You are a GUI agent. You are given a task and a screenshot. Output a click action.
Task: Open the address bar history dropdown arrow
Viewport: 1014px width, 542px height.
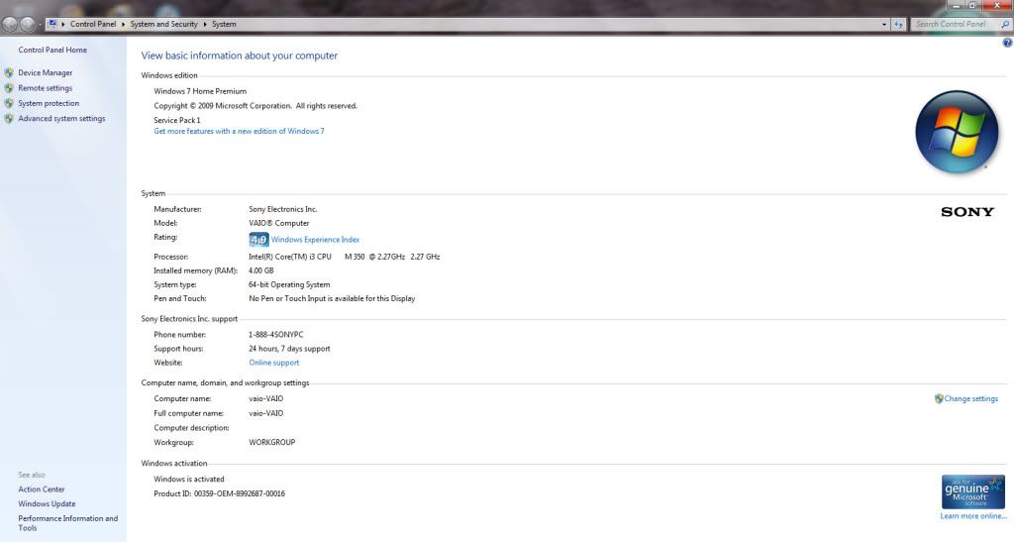[884, 24]
